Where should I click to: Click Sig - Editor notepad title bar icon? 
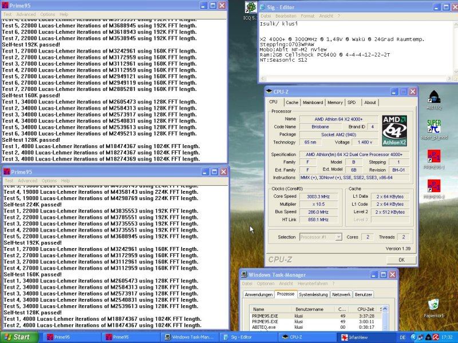click(262, 7)
